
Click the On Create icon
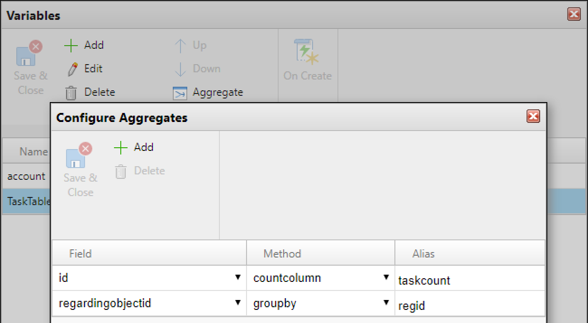pos(307,51)
